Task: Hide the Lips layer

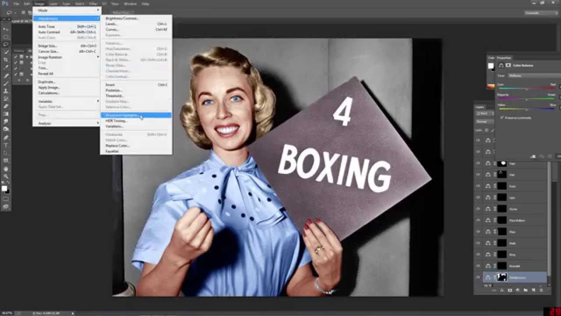Action: pyautogui.click(x=478, y=197)
